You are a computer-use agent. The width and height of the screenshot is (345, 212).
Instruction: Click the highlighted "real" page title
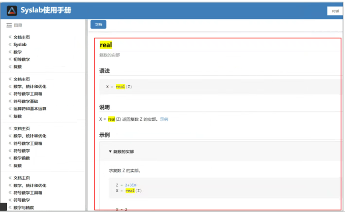pos(106,45)
